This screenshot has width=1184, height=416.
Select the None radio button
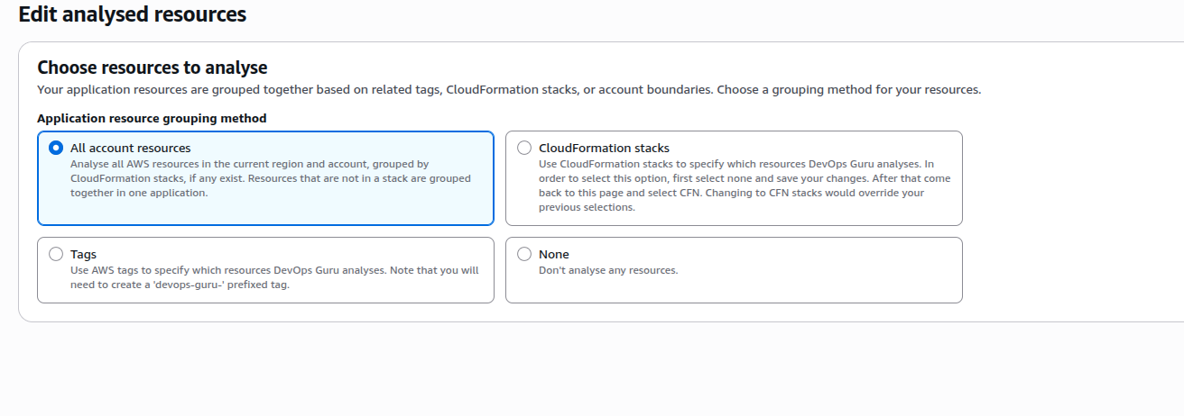tap(524, 254)
